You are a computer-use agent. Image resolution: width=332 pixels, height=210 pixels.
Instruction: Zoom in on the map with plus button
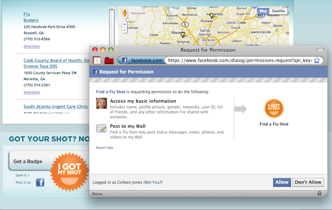click(x=125, y=24)
